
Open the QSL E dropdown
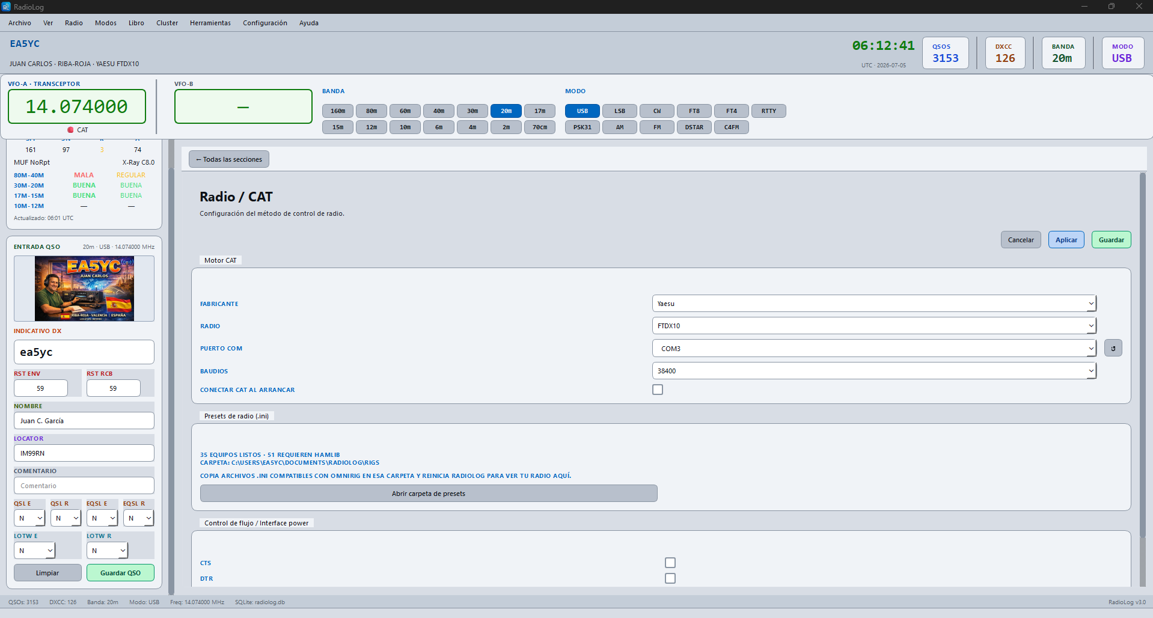(x=29, y=518)
